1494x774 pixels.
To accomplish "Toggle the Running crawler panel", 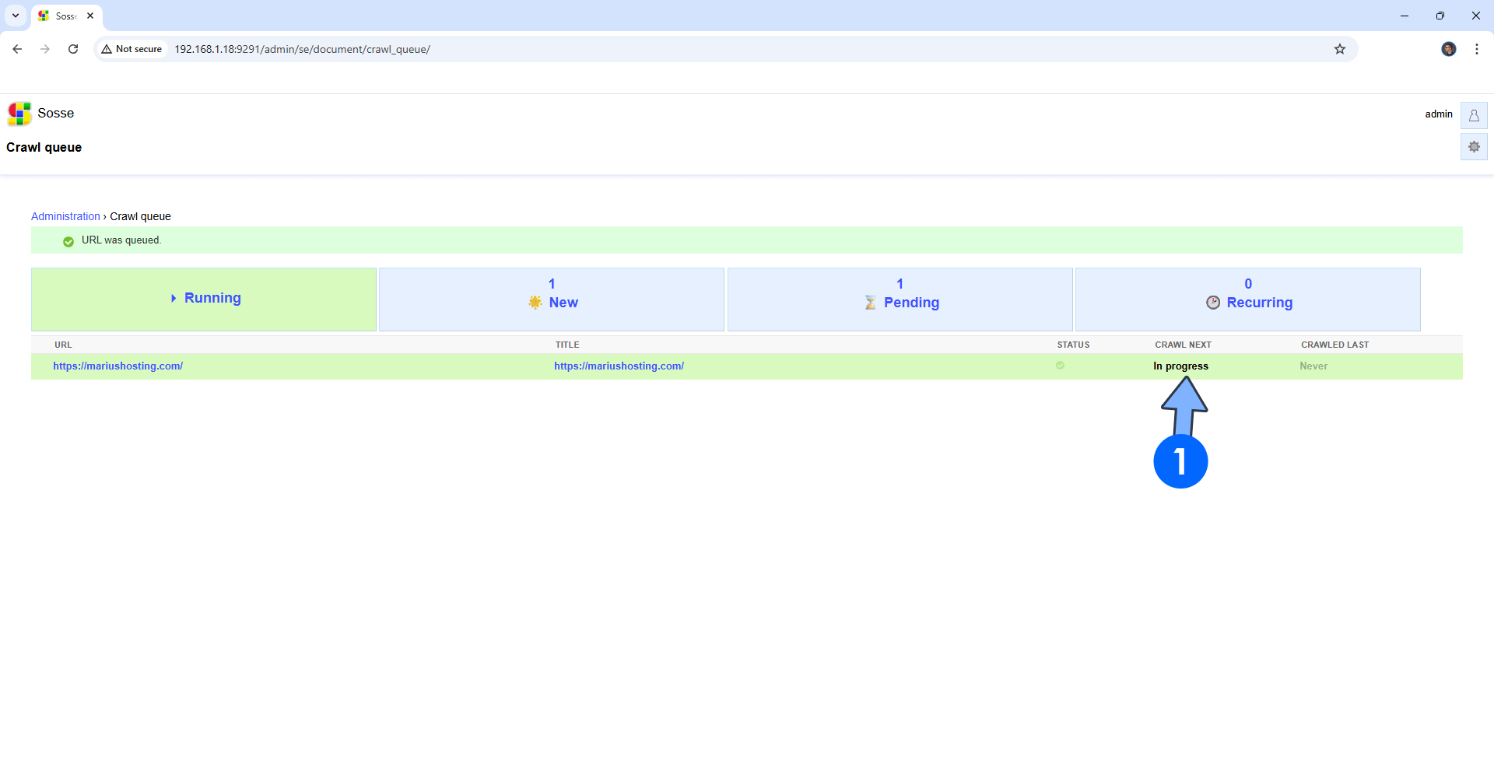I will pos(204,299).
